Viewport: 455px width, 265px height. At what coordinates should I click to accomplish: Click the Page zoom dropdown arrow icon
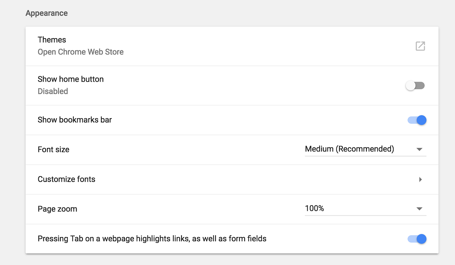click(419, 209)
